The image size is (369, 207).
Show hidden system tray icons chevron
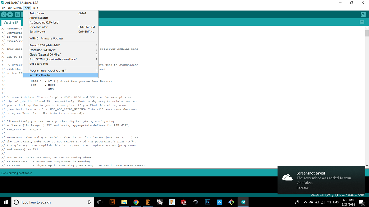(x=306, y=202)
